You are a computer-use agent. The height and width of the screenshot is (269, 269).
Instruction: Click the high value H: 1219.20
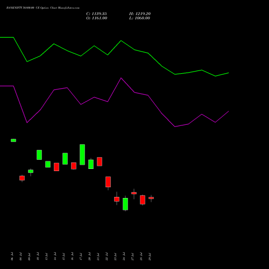coord(140,13)
